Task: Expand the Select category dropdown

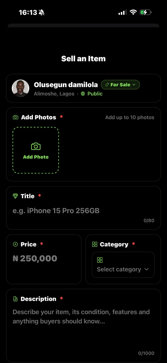Action: coord(123,265)
